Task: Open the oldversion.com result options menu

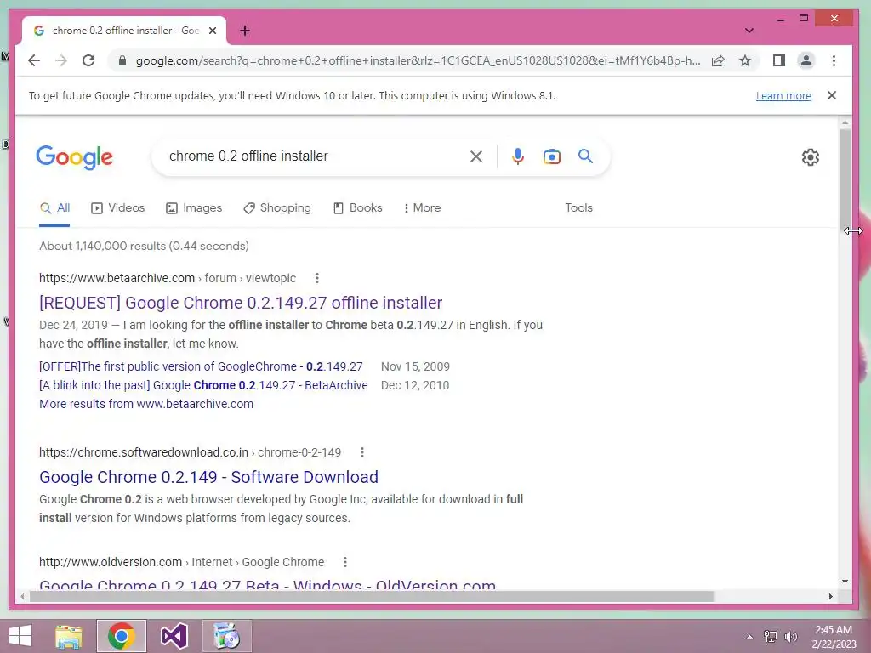Action: click(x=345, y=563)
